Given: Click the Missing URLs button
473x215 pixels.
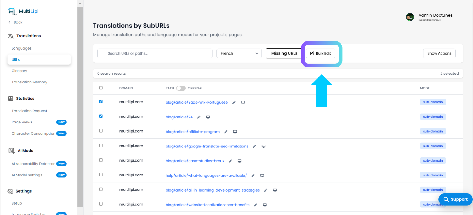Looking at the screenshot, I should point(284,53).
